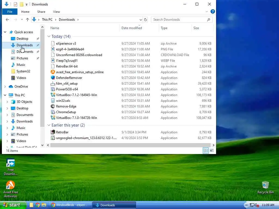
Task: Click the Up one level arrow
Action: 28,20
